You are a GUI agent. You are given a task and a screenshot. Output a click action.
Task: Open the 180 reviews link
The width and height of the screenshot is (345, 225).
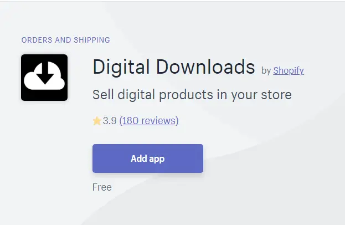tap(149, 121)
